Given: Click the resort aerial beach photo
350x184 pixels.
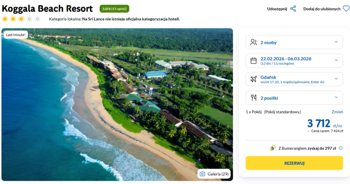Looking at the screenshot, I should [117, 105].
